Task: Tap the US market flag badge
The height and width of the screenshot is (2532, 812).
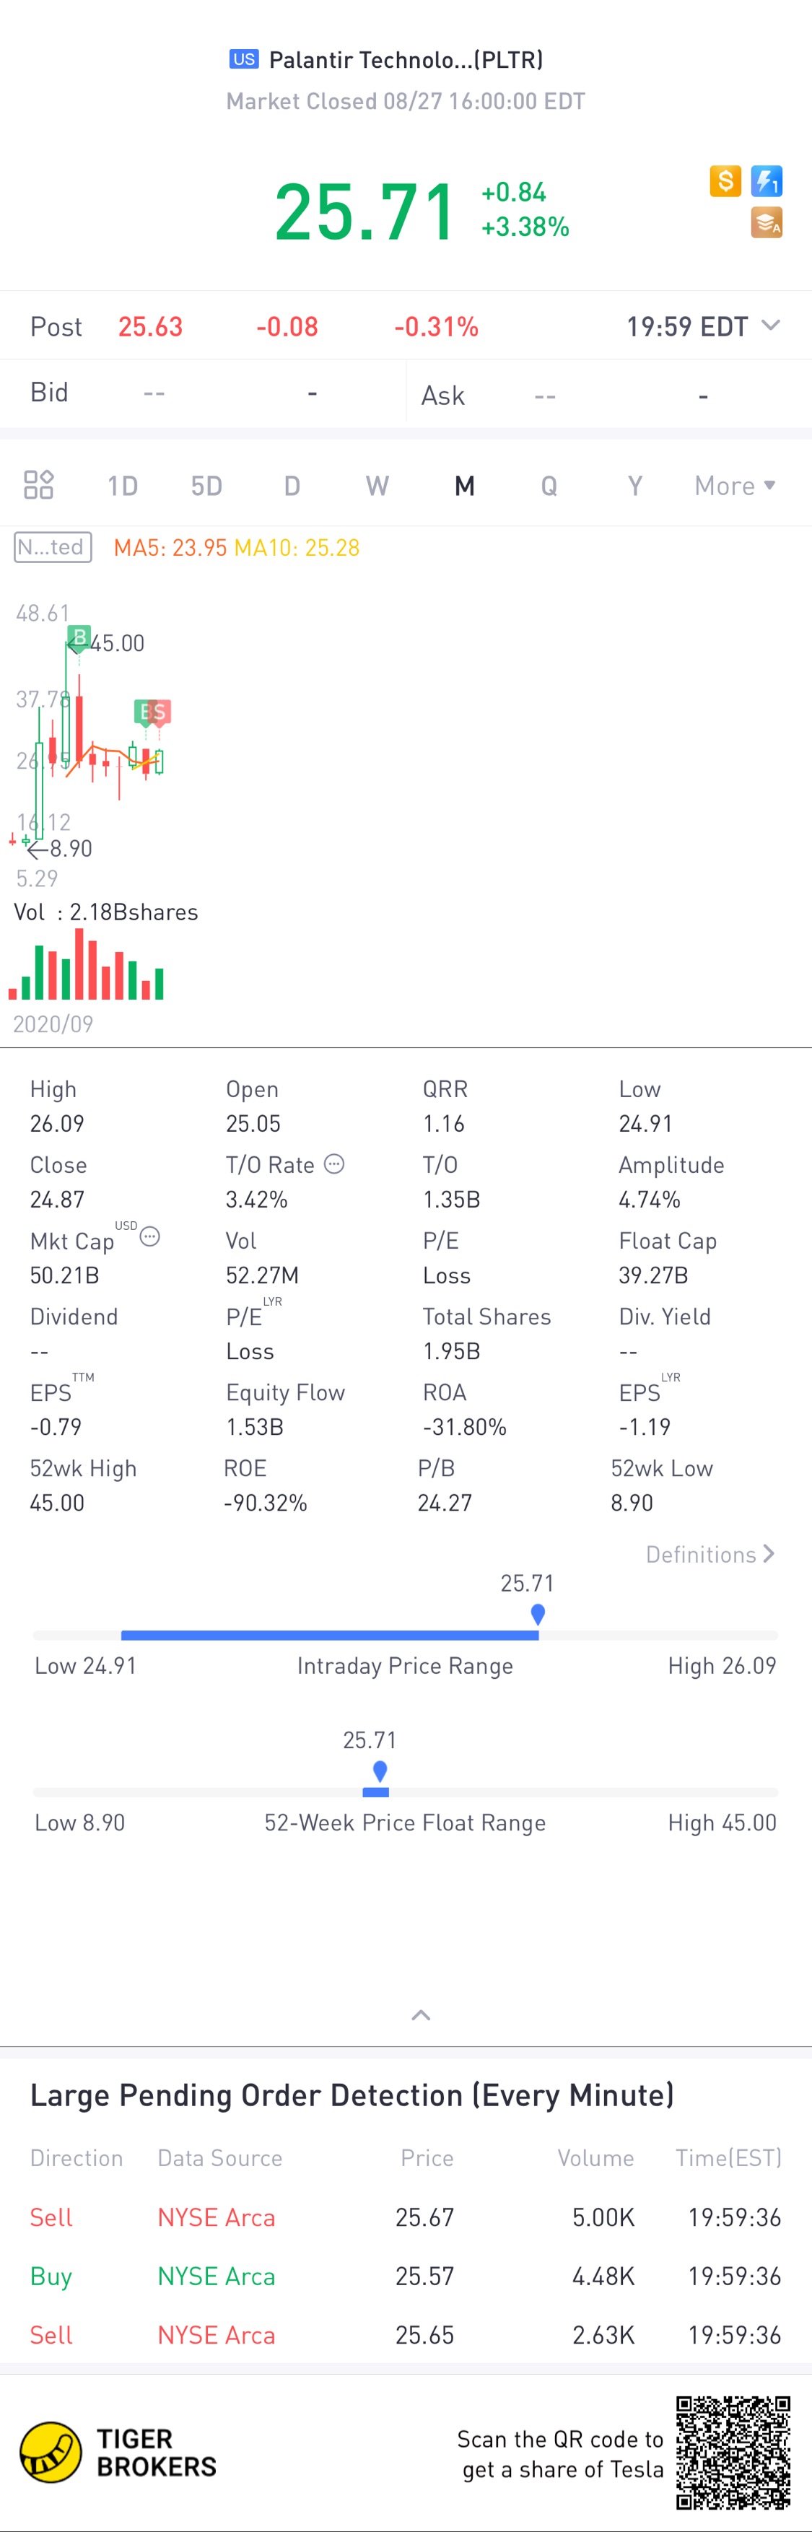Action: [244, 59]
